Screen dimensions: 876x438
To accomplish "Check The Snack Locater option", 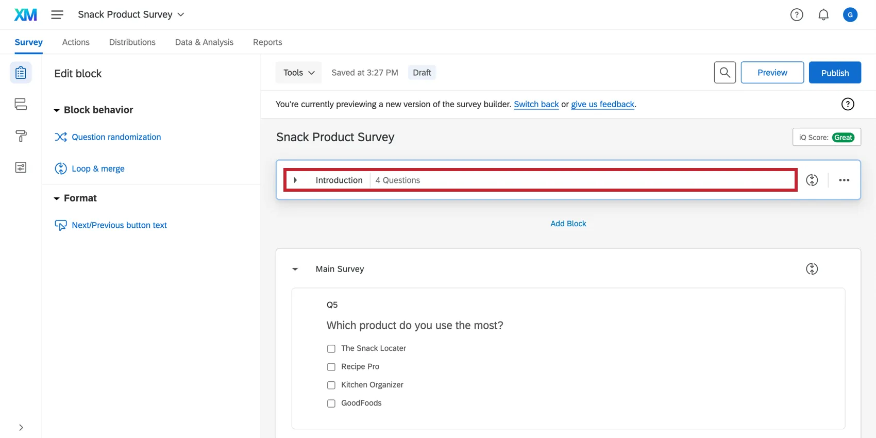I will tap(331, 349).
